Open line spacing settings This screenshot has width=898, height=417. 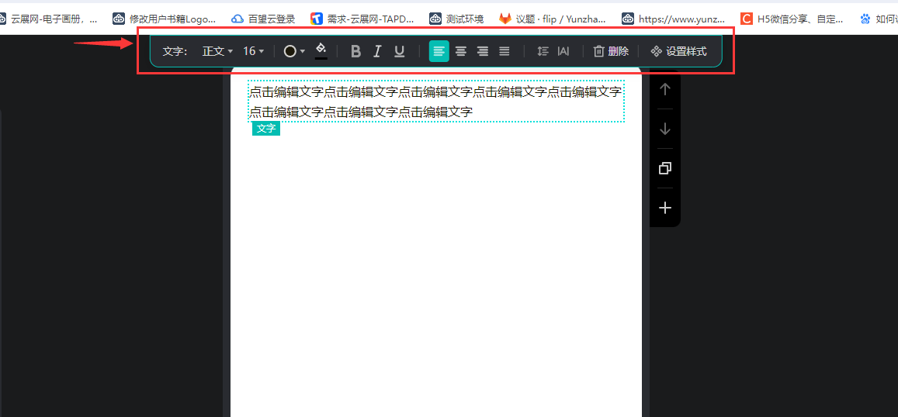[543, 51]
